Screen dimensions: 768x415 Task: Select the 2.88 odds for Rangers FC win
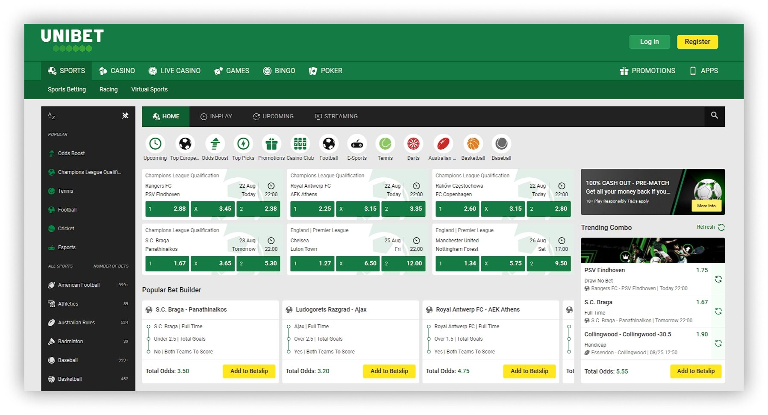[x=167, y=209]
